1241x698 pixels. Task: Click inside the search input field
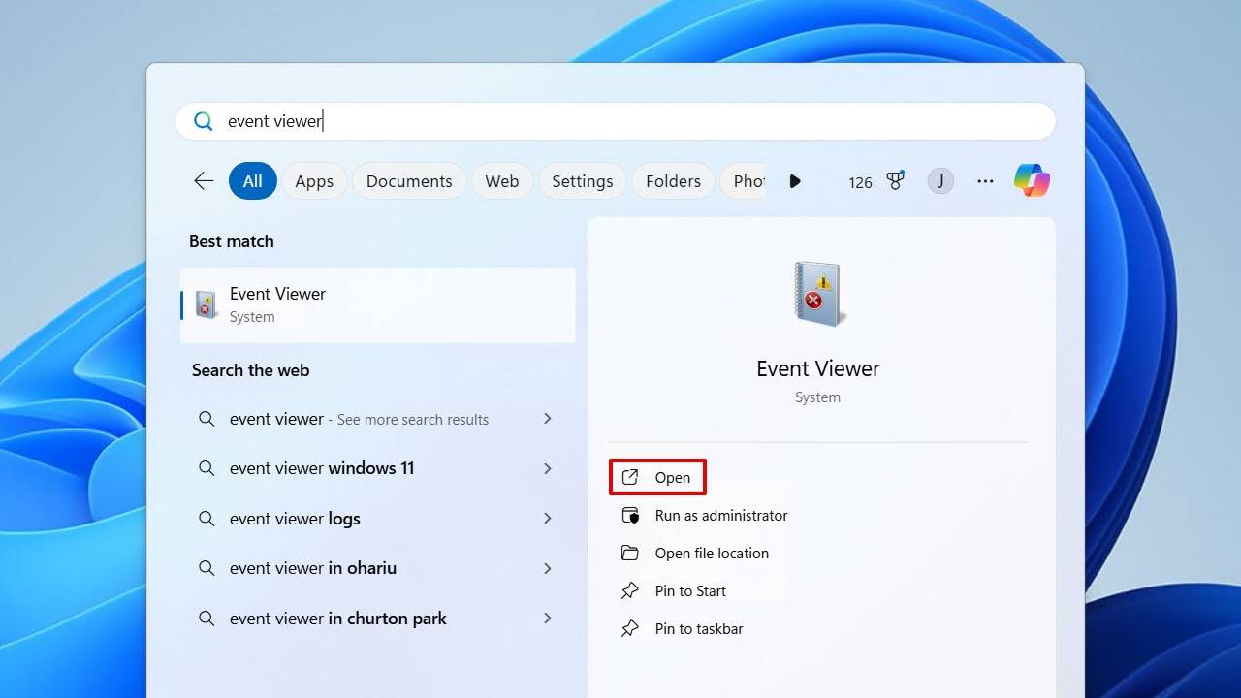485,120
